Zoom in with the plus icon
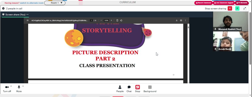252x97 pixels. pyautogui.click(x=111, y=20)
